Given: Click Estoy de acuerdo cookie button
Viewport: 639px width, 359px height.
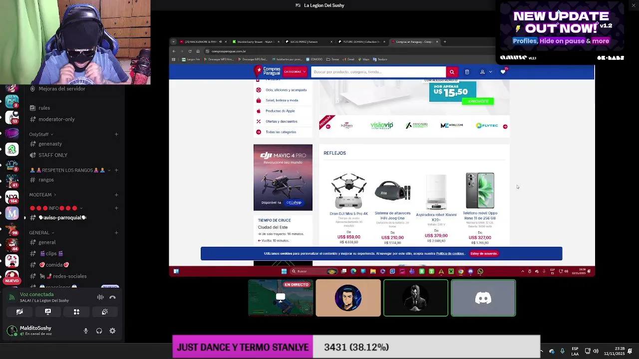Looking at the screenshot, I should [x=484, y=253].
